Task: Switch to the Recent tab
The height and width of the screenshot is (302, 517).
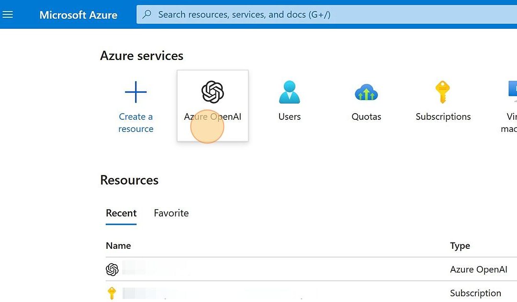Action: click(x=121, y=213)
